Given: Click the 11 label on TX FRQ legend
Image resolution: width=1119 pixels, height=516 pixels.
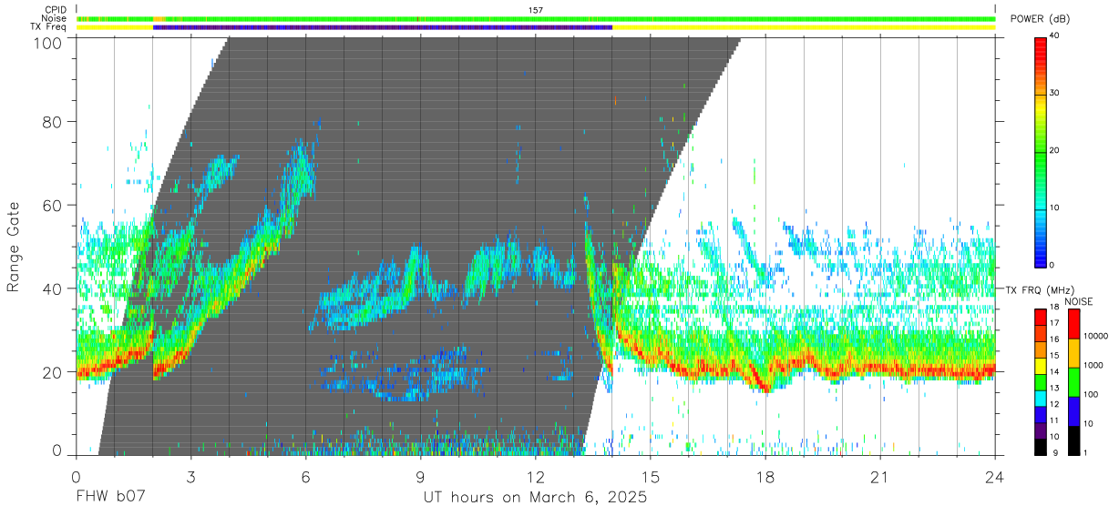Looking at the screenshot, I should pyautogui.click(x=1055, y=420).
